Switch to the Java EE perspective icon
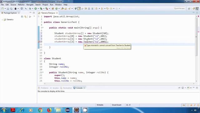200x113 pixels. point(194,8)
